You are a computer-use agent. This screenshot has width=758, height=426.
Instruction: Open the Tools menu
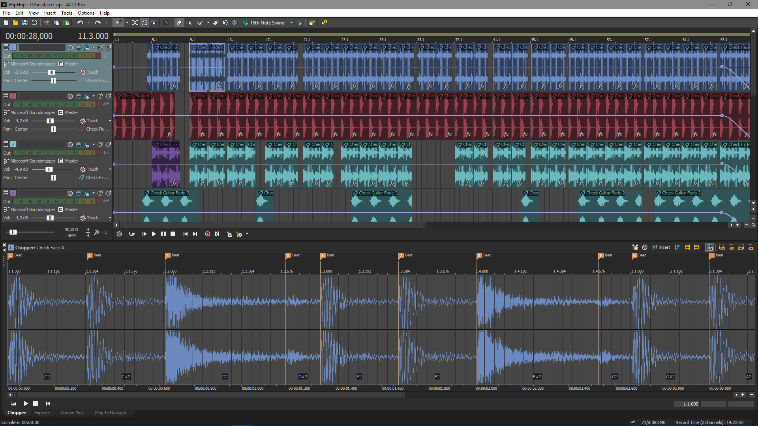(x=66, y=13)
